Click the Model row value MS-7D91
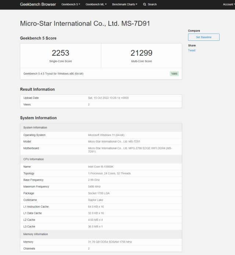235x255 pixels. coord(114,142)
